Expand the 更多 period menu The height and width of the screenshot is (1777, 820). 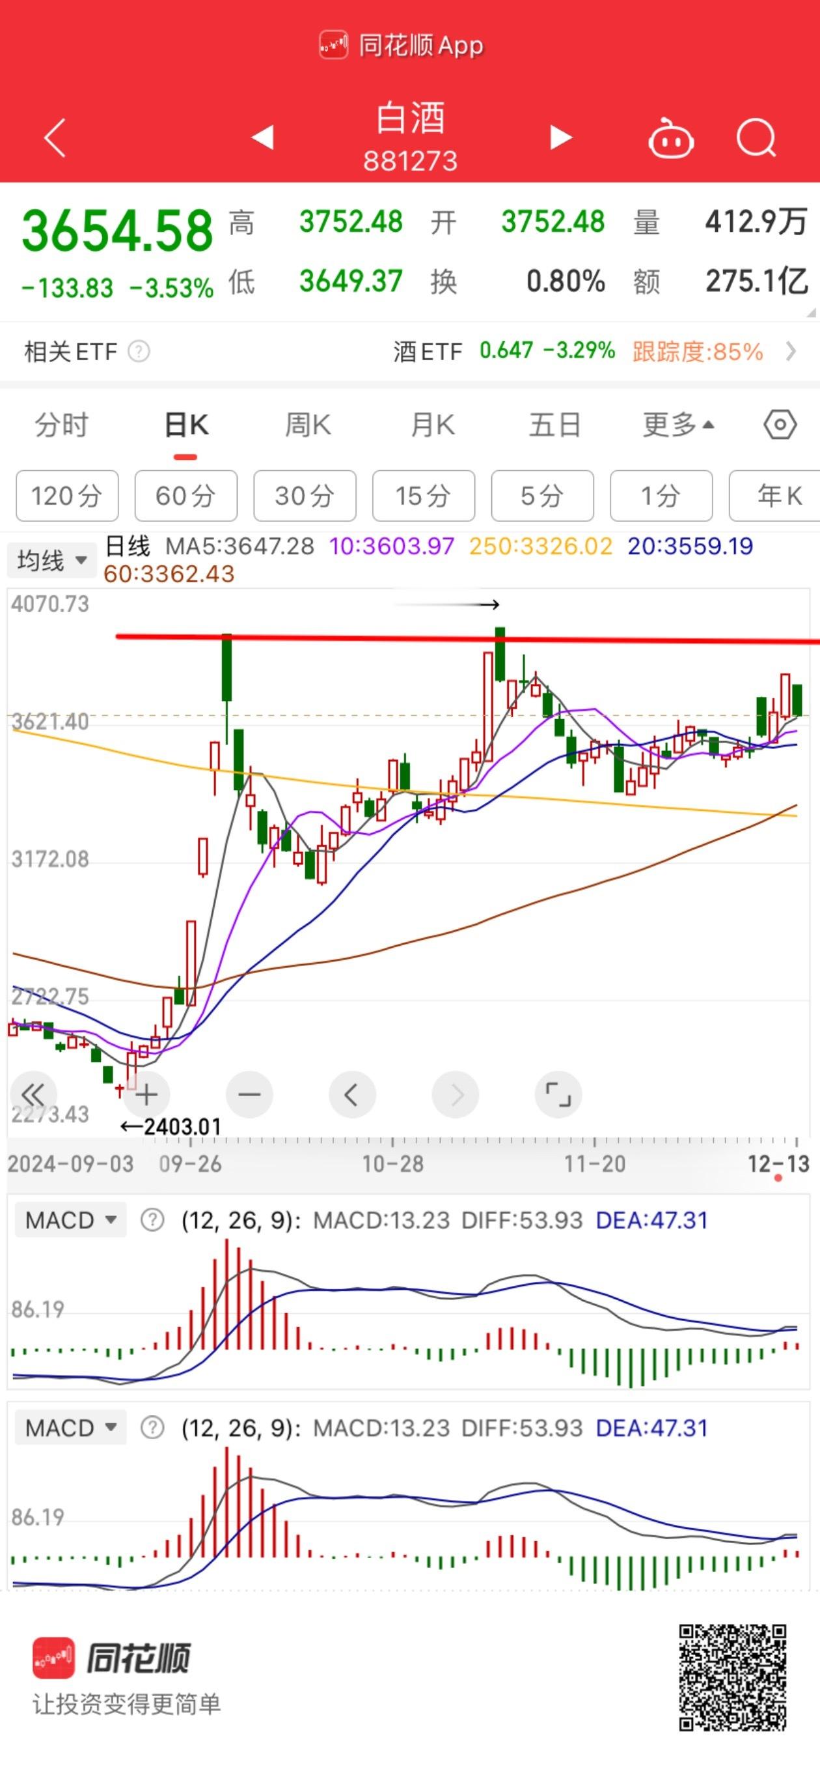pyautogui.click(x=679, y=425)
